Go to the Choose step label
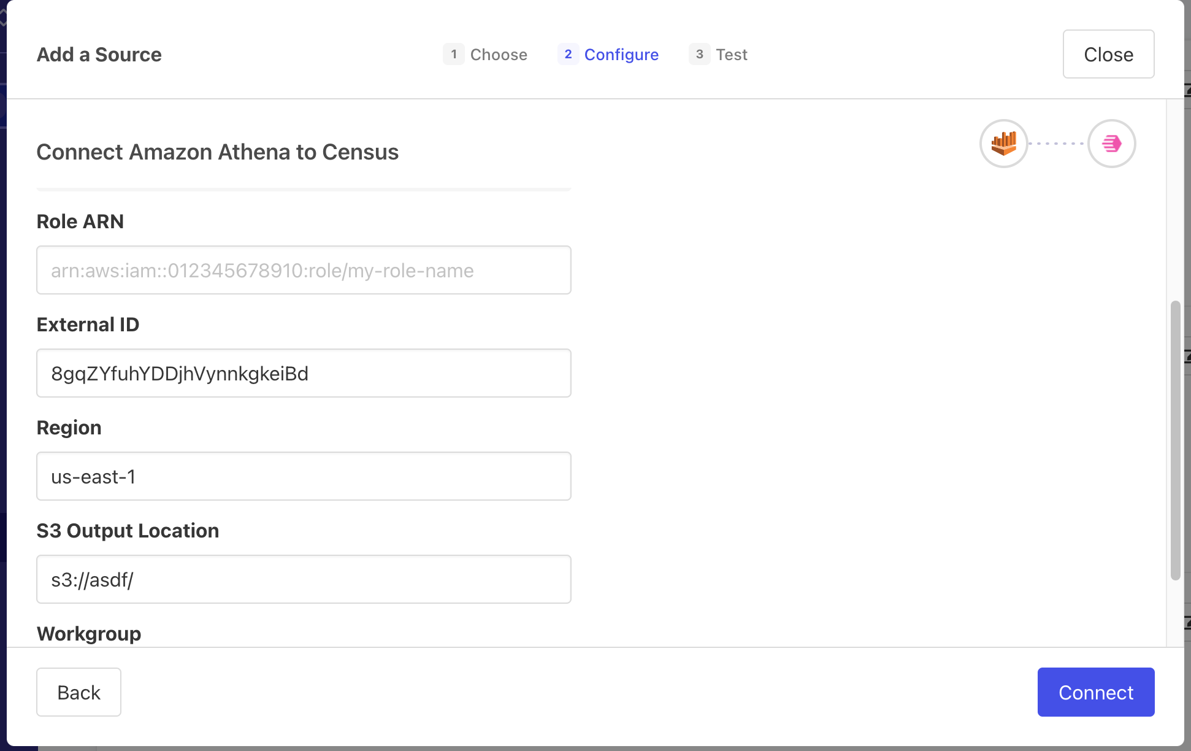Screen dimensions: 1191x751 498,55
